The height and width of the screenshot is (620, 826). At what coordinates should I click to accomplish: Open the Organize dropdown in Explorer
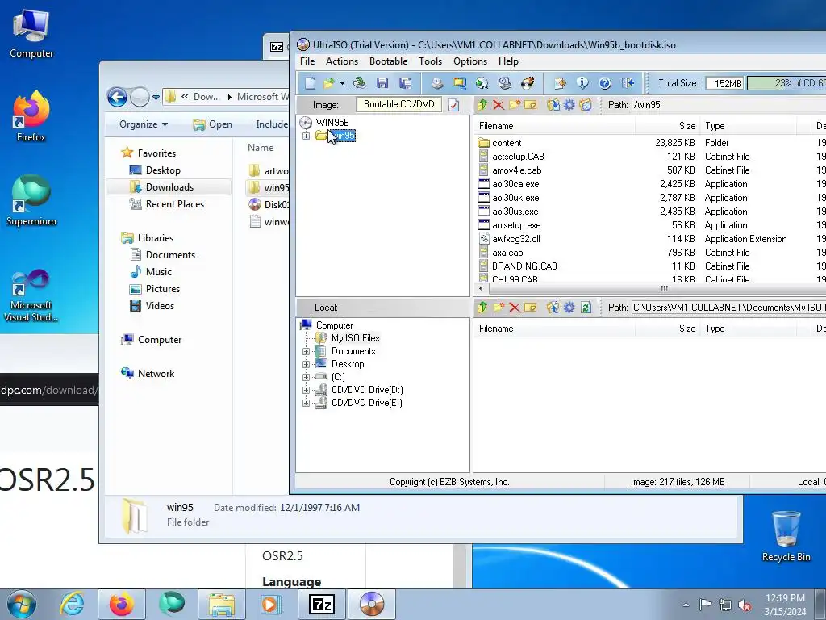pos(144,124)
